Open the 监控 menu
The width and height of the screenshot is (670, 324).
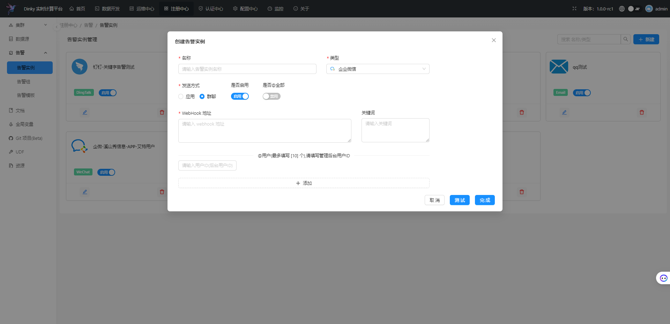tap(275, 9)
